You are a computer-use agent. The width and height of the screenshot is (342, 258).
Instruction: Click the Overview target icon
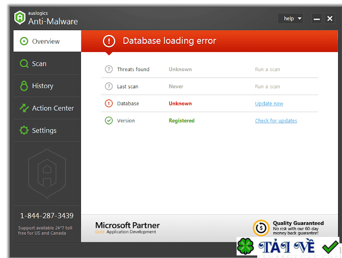click(24, 41)
